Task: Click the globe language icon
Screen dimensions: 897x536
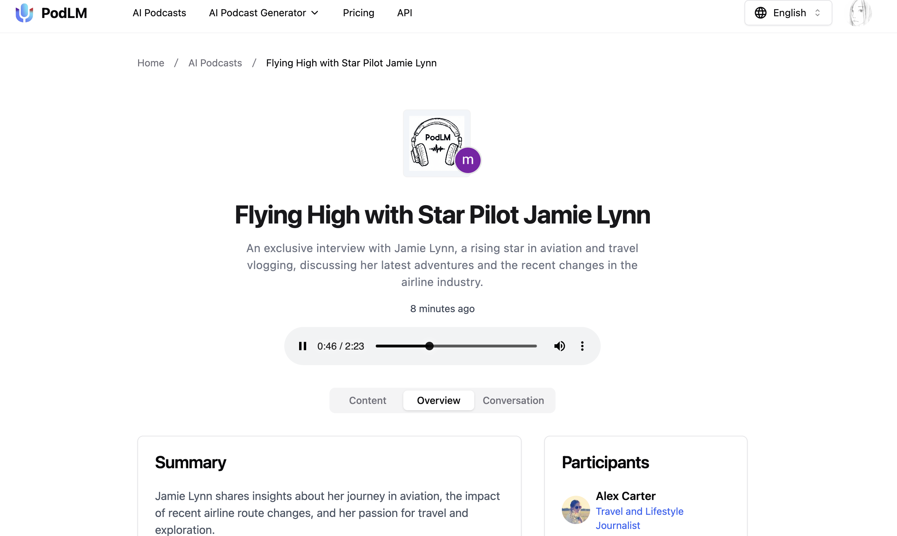Action: coord(760,13)
